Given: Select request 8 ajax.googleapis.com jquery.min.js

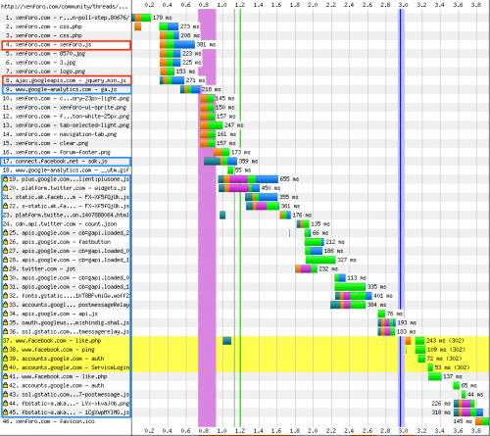Looking at the screenshot, I should [x=66, y=80].
